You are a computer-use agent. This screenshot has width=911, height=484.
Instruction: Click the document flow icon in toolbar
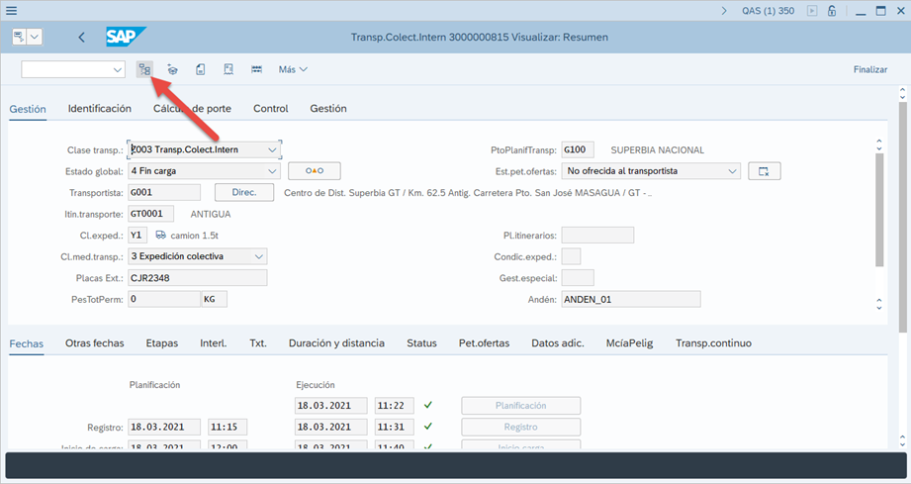144,69
